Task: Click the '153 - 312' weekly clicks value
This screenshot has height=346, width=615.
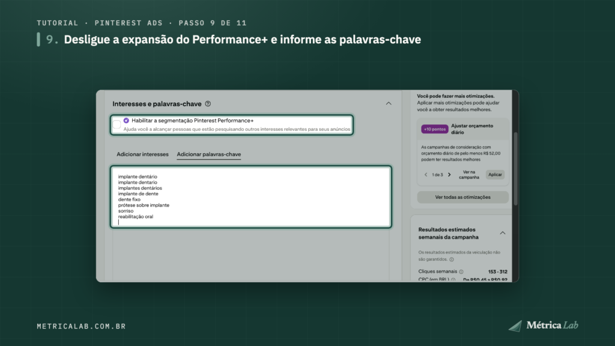Action: point(498,272)
